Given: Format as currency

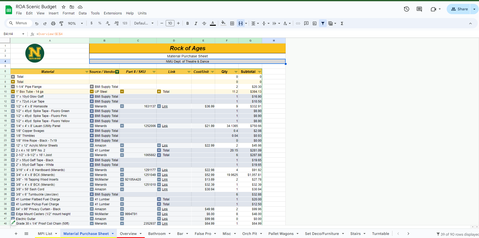Looking at the screenshot, I should (92, 23).
